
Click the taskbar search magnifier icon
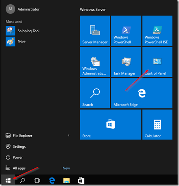(23, 181)
